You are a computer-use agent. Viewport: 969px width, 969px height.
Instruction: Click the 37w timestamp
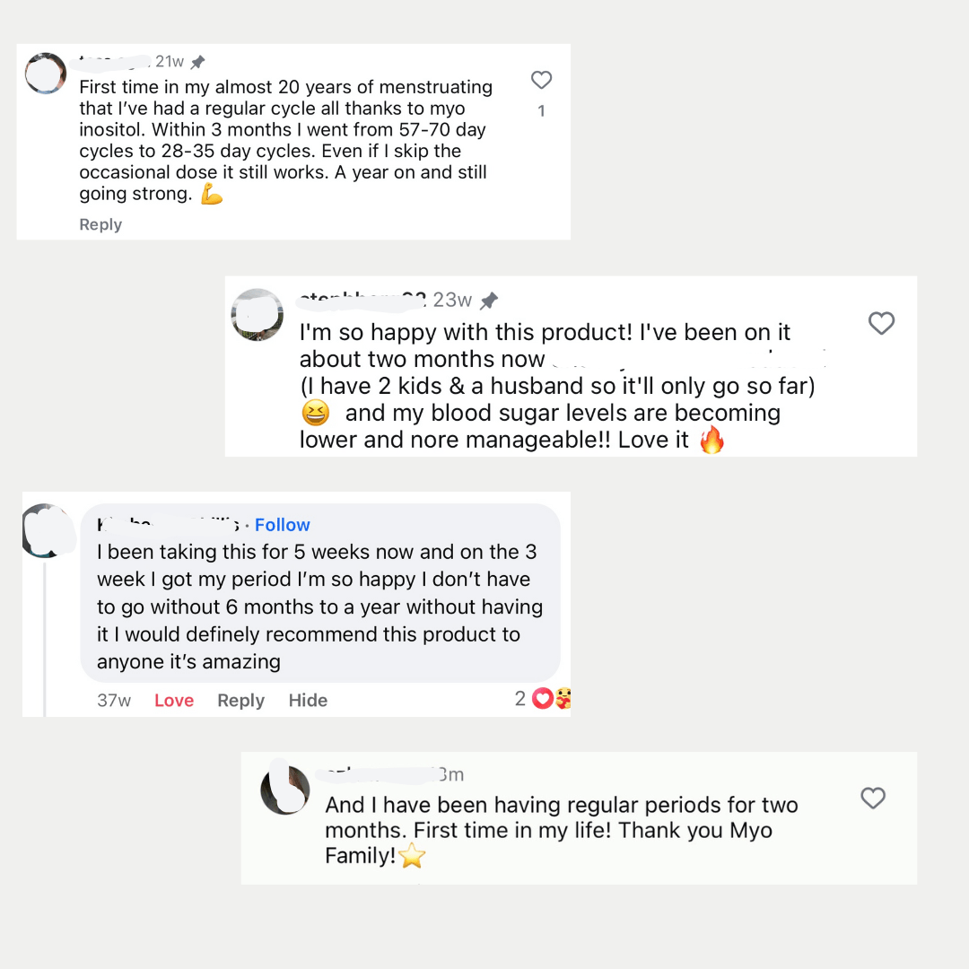tap(114, 701)
